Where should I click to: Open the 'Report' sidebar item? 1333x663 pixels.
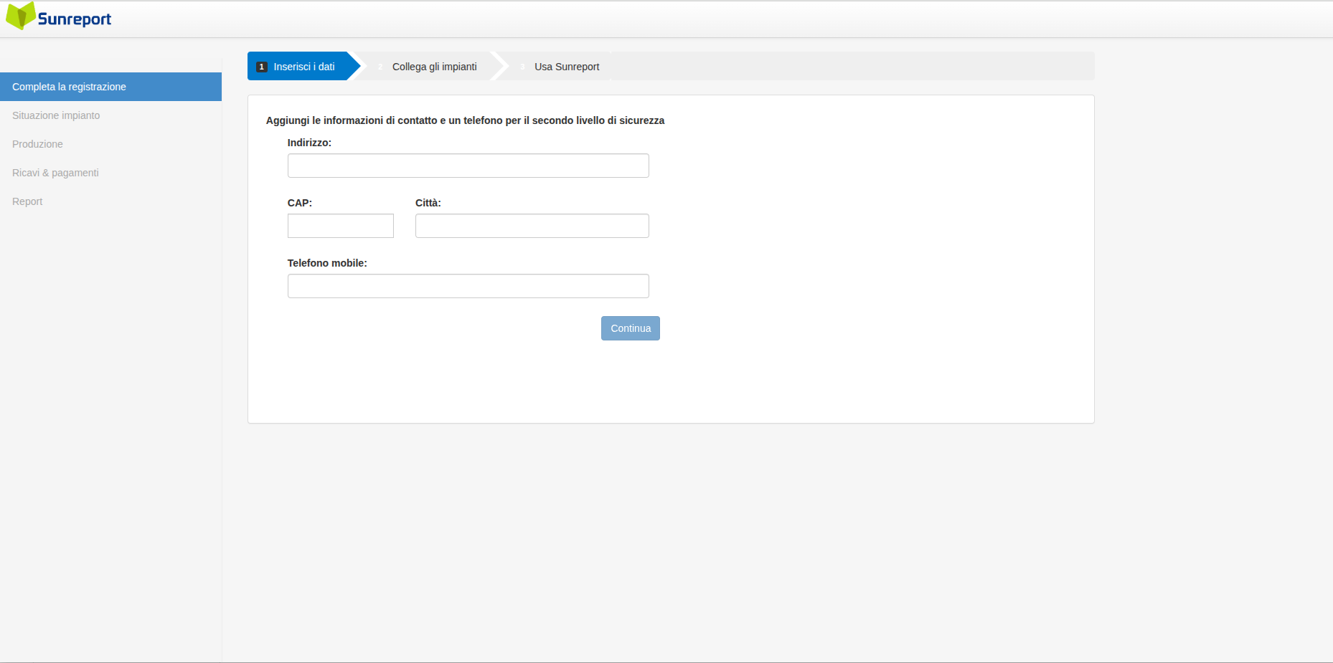pyautogui.click(x=27, y=201)
